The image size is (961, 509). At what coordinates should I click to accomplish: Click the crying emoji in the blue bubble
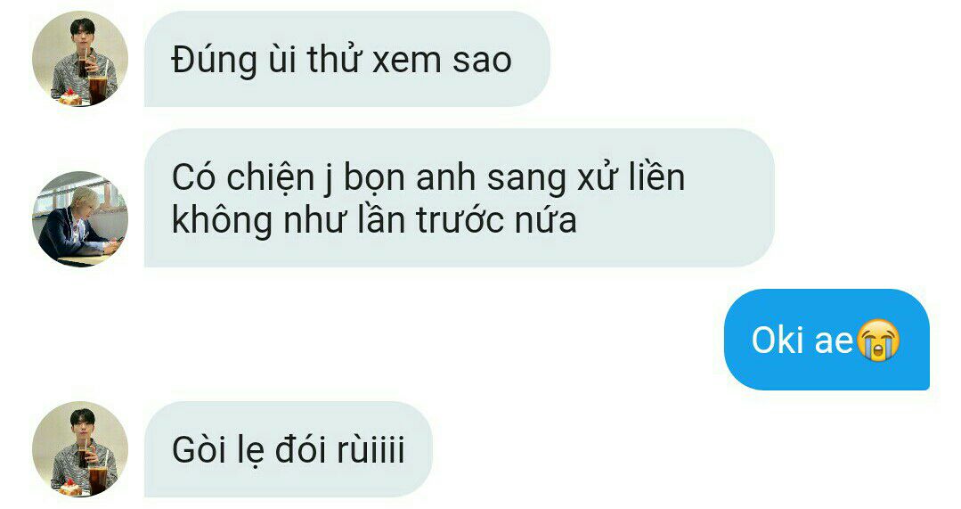coord(878,341)
